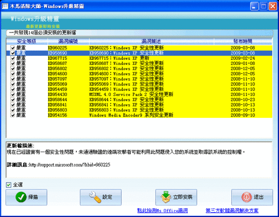279x217 pixels.
Task: Click the 2009-02-24 release date cell
Action: (x=243, y=58)
